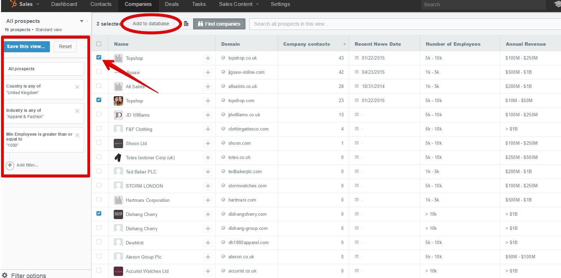Click the HubSpot sprocket logo icon

pos(14,4)
